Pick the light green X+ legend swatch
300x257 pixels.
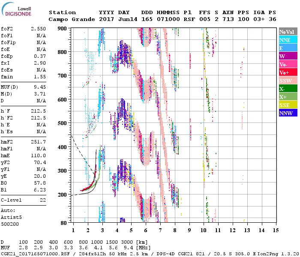(x=287, y=97)
